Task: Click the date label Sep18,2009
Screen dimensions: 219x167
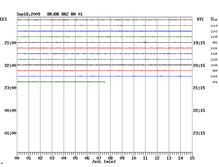Action: 29,14
